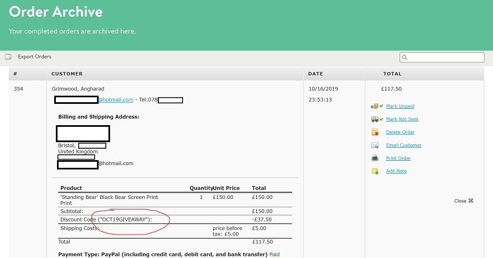Click the shipping cost £5.00 total

(x=259, y=228)
